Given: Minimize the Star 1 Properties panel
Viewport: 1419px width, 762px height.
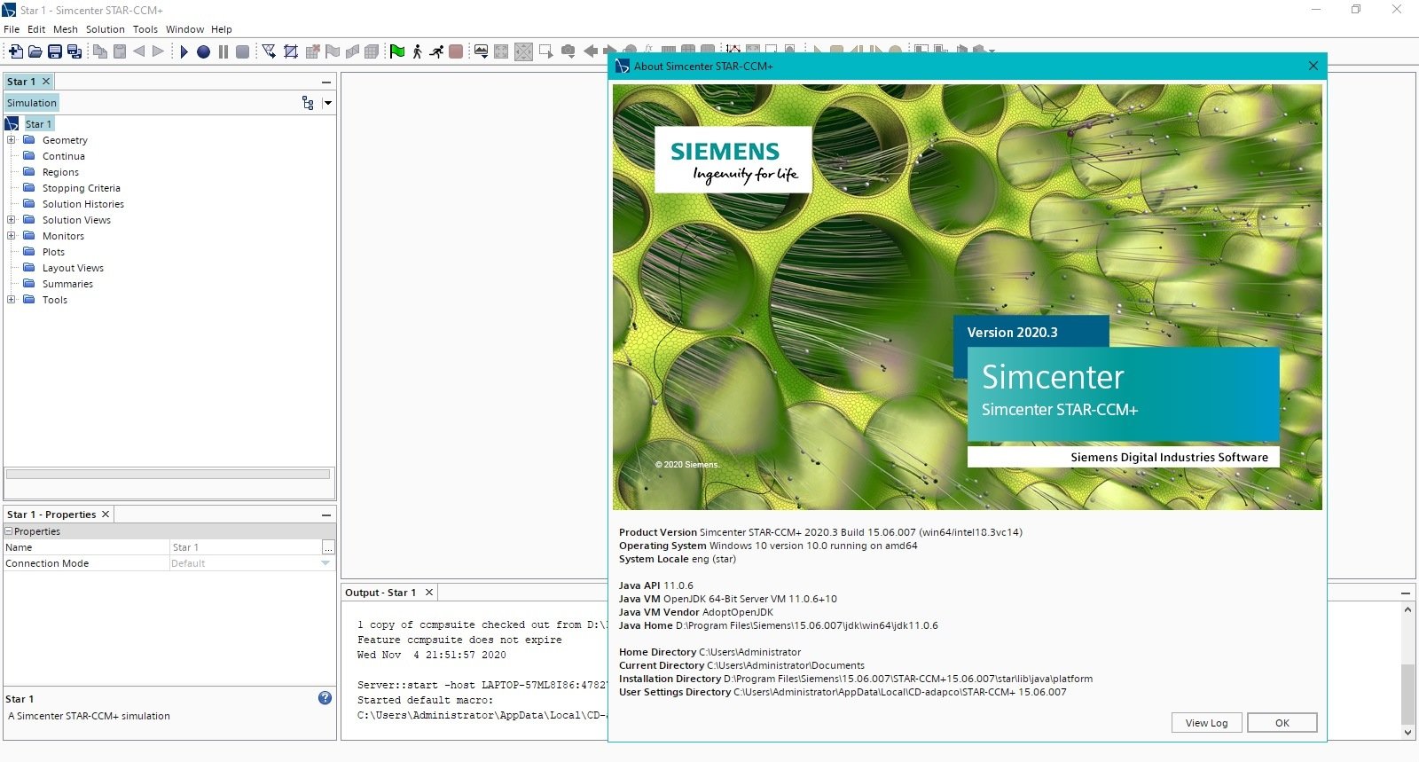Looking at the screenshot, I should (325, 515).
